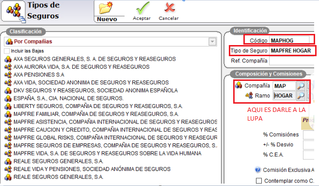Open the Ramo search magnifier
The width and height of the screenshot is (319, 186).
coord(301,96)
